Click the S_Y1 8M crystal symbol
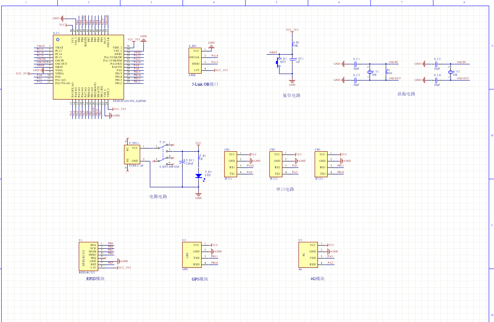The height and width of the screenshot is (322, 494). point(369,72)
